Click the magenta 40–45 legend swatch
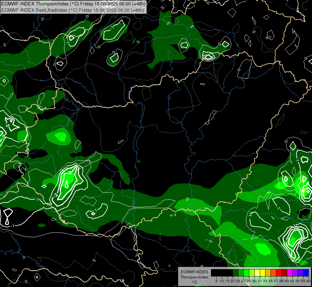This screenshot has height=287, width=312. pos(290,273)
